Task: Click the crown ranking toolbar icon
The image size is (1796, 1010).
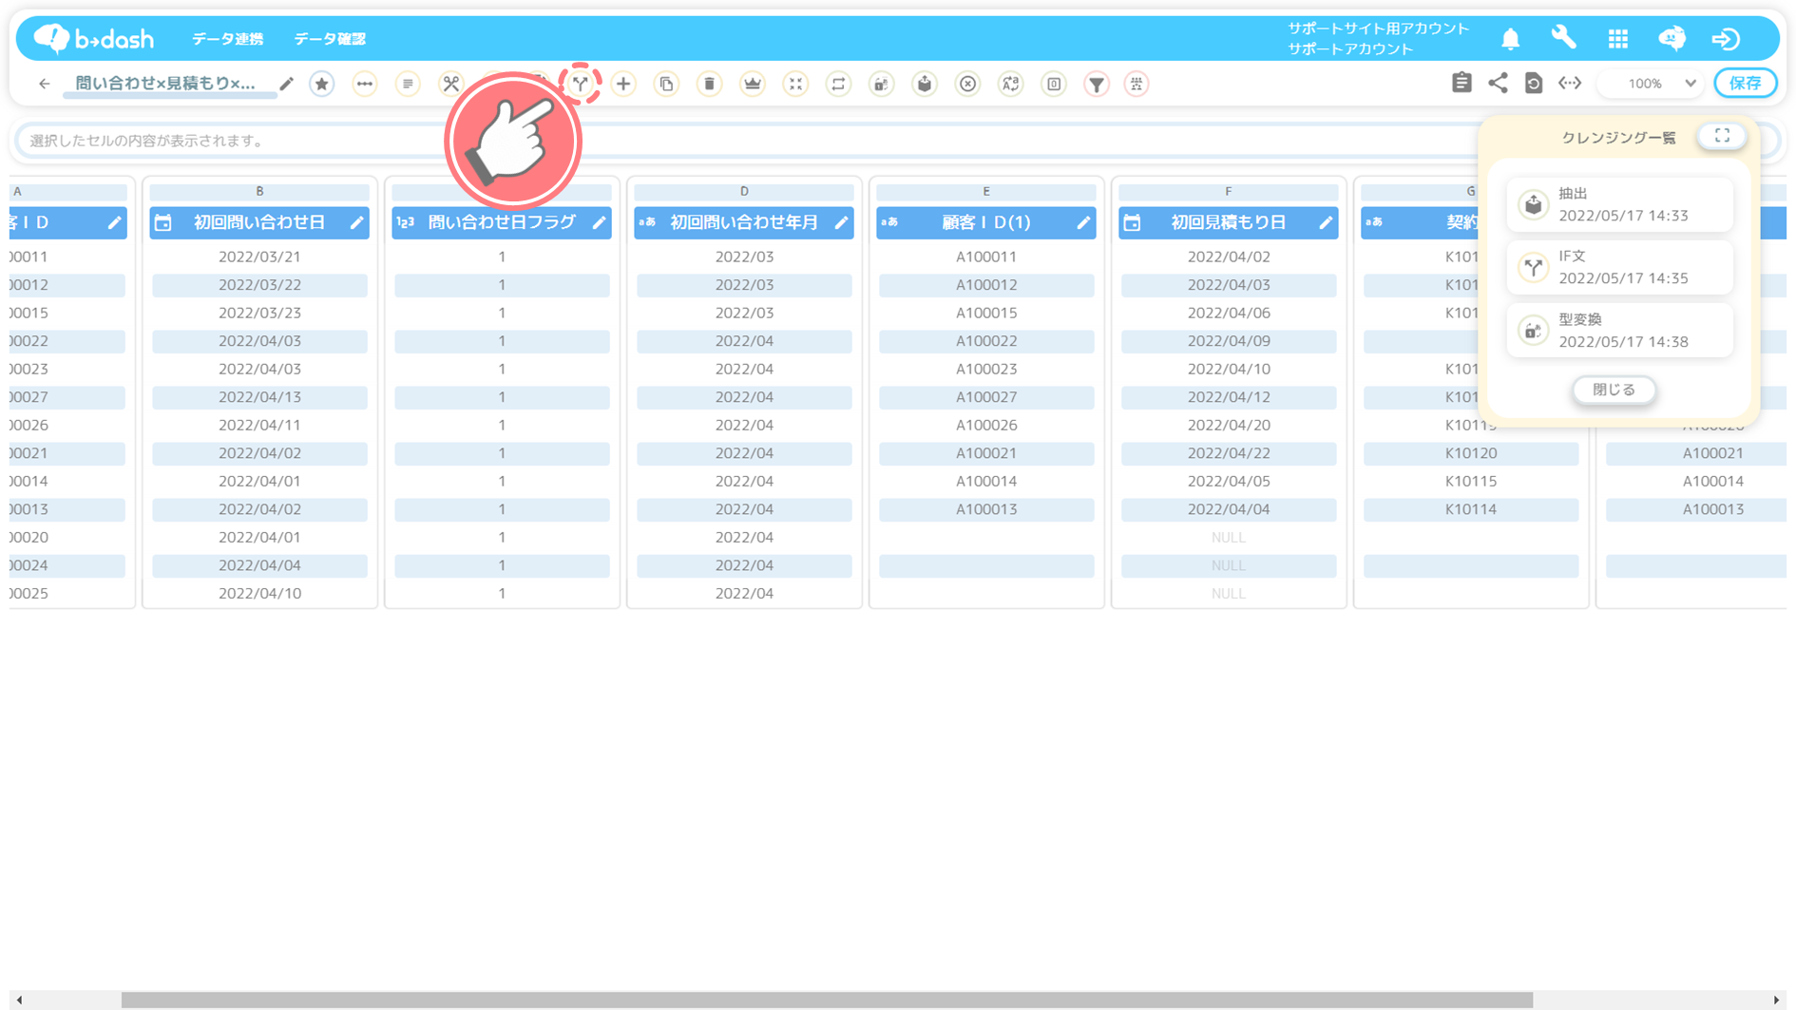Action: [x=753, y=84]
